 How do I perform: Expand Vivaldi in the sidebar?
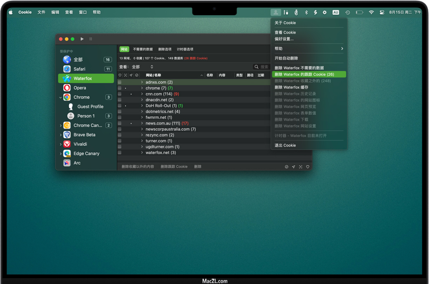coord(61,144)
